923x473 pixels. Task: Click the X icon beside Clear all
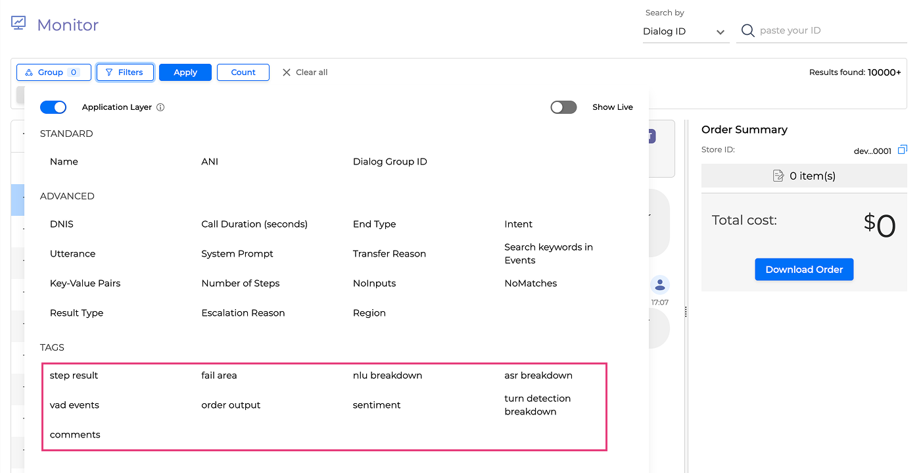[287, 72]
